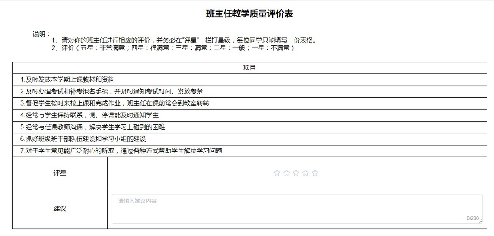Screen dimensions: 494x236
Task: Click row 6 about 班干部队伍建设
Action: point(83,139)
